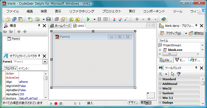The image size is (207, 108).
Task: Click the New file toolbar icon
Action: (x=30, y=19)
